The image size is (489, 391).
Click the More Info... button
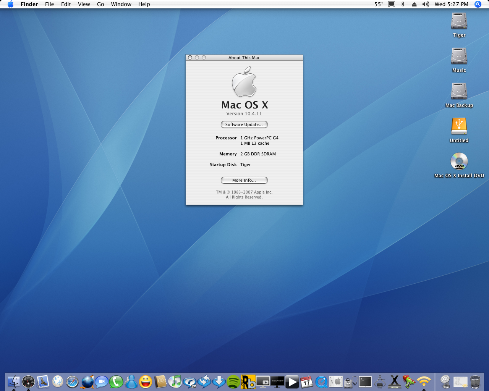pyautogui.click(x=244, y=180)
